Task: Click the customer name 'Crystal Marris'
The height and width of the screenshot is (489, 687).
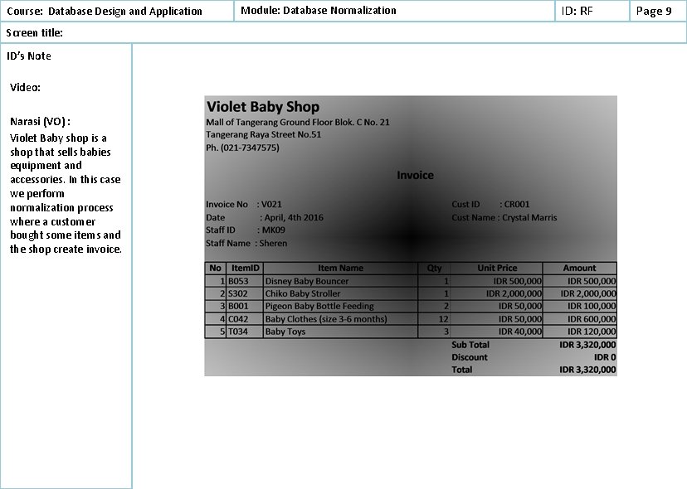Action: coord(529,218)
